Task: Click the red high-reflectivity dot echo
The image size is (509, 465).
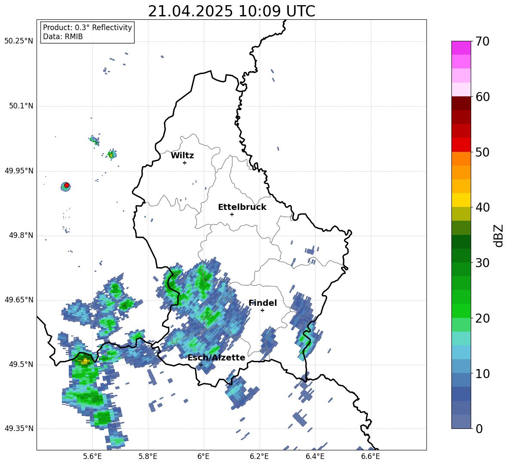Action: (67, 185)
